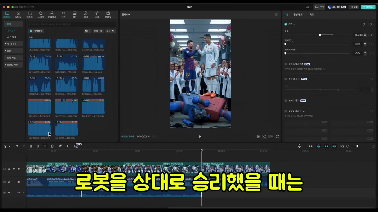The width and height of the screenshot is (378, 212).
Task: Expand the 공간 sidebar section
Action: coord(13,51)
